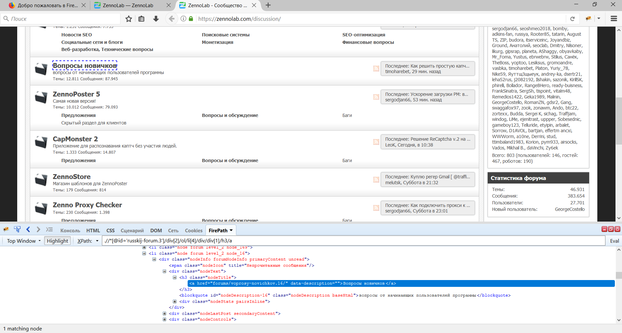The height and width of the screenshot is (333, 622).
Task: Click the Eval button next to the XPath field
Action: [615, 241]
